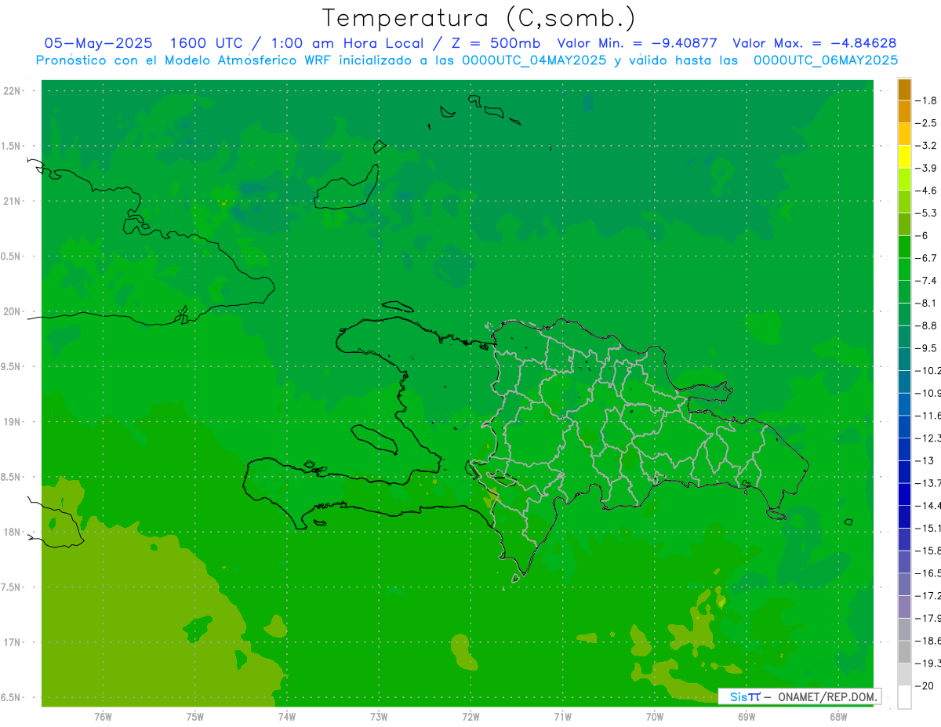Click the 'ONAMET/REP.DOM.' credit label
Viewport: 941px width, 727px height.
point(827,696)
